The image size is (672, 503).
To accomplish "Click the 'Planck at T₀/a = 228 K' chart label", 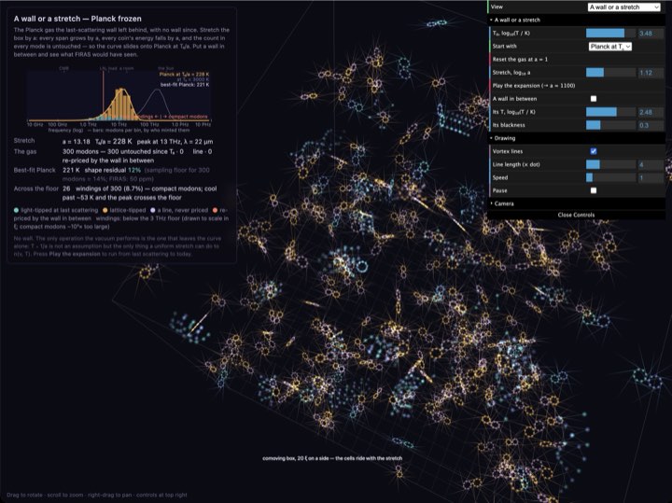I will pyautogui.click(x=184, y=74).
